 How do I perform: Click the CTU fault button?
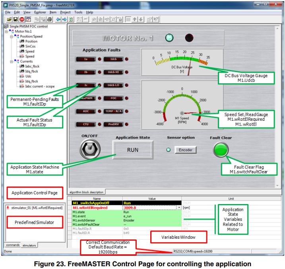(86, 124)
